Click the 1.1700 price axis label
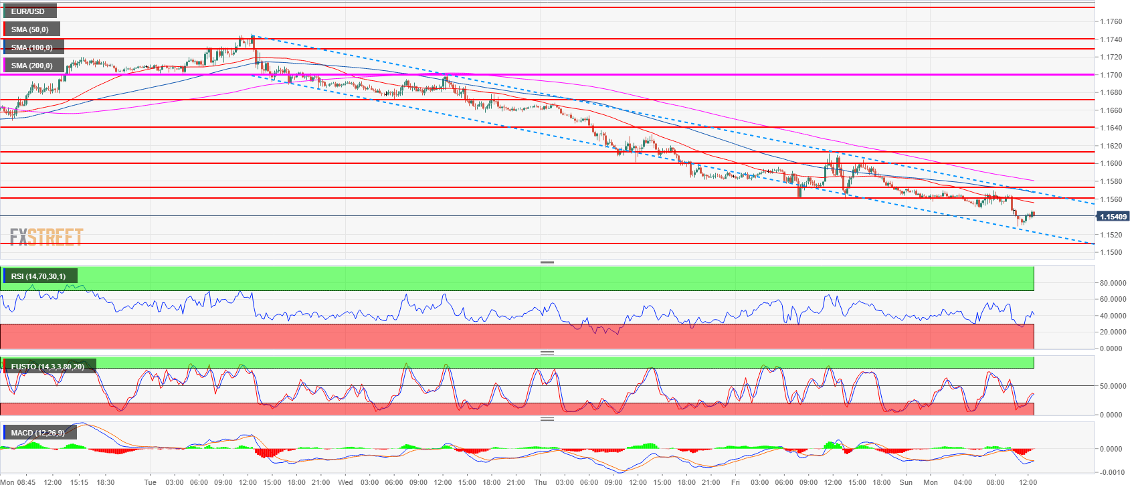Image resolution: width=1142 pixels, height=491 pixels. click(x=1111, y=75)
